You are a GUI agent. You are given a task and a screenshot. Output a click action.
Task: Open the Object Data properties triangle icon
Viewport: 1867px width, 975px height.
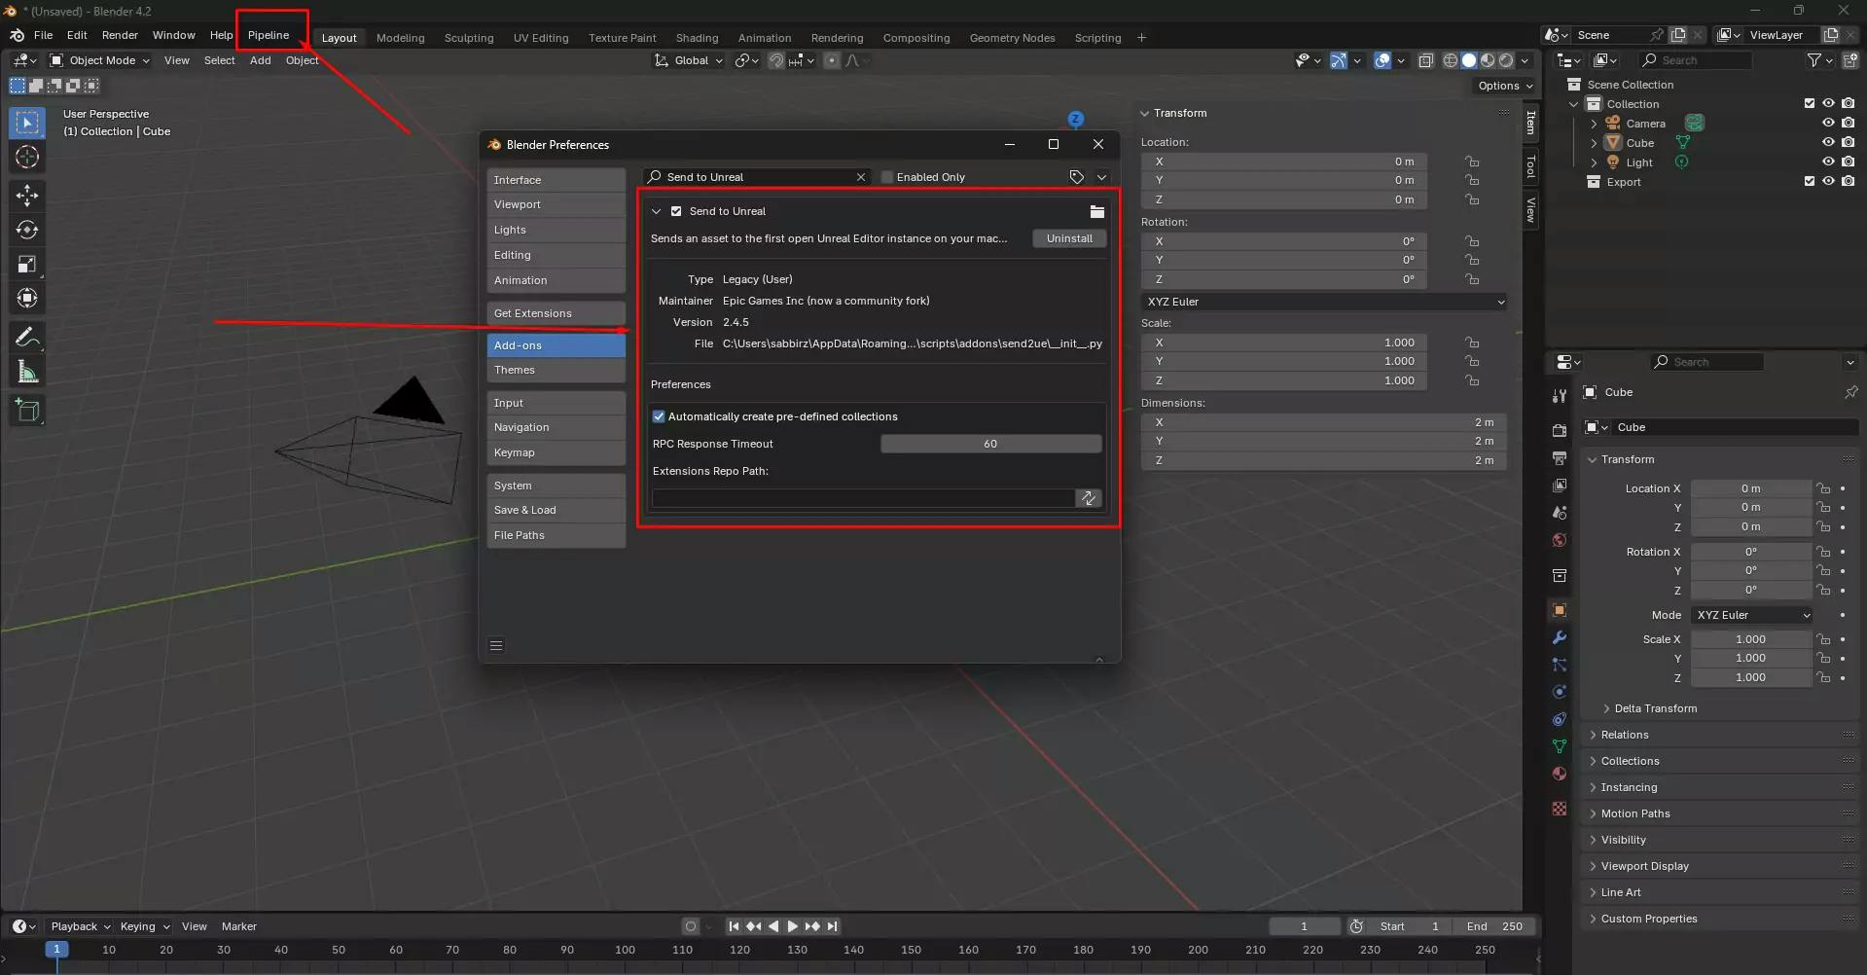click(1560, 746)
